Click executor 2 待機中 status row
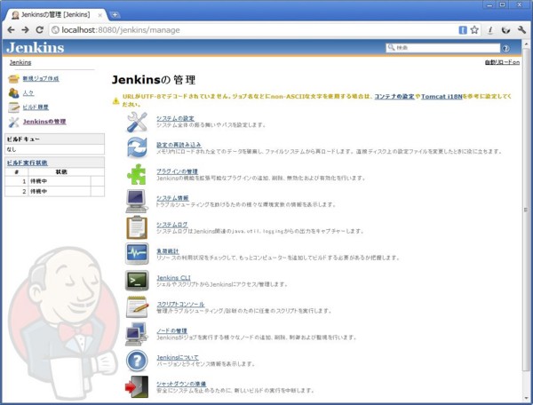 tap(55, 191)
